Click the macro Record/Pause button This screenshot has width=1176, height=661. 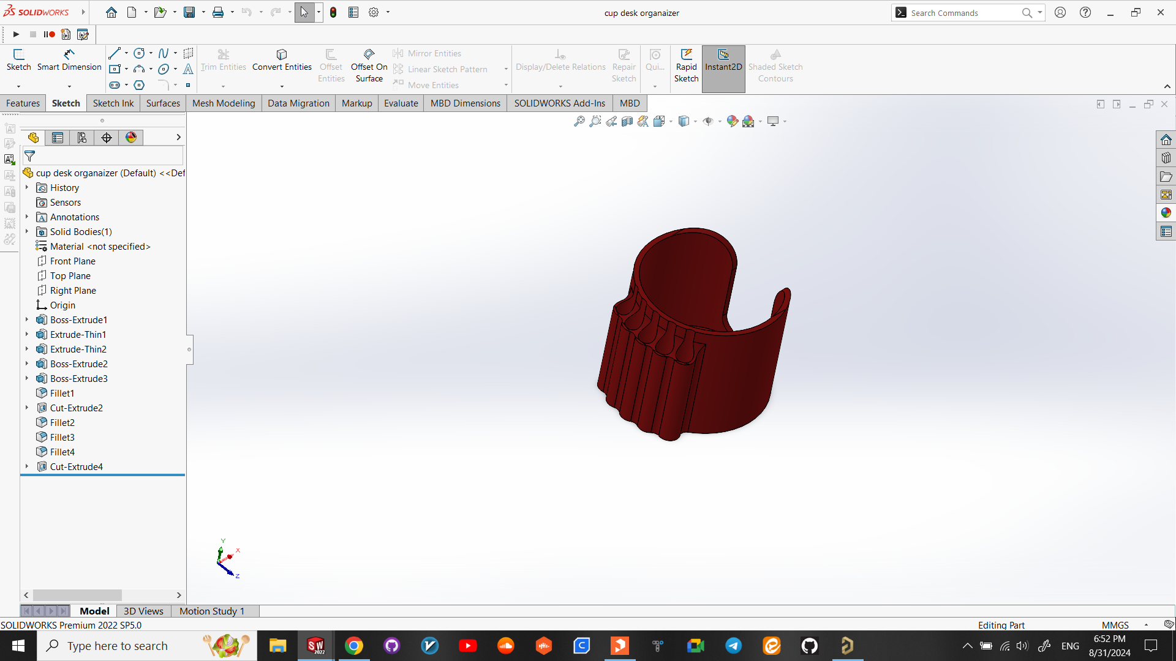pos(50,34)
